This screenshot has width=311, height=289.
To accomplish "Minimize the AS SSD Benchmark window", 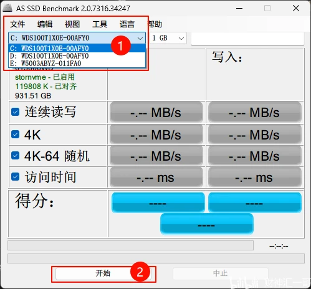I will tap(239, 8).
